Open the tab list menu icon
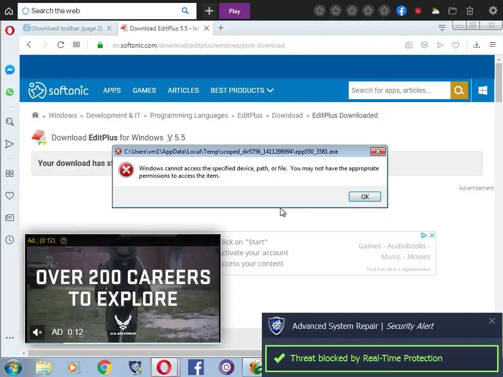503x377 pixels. click(x=442, y=28)
